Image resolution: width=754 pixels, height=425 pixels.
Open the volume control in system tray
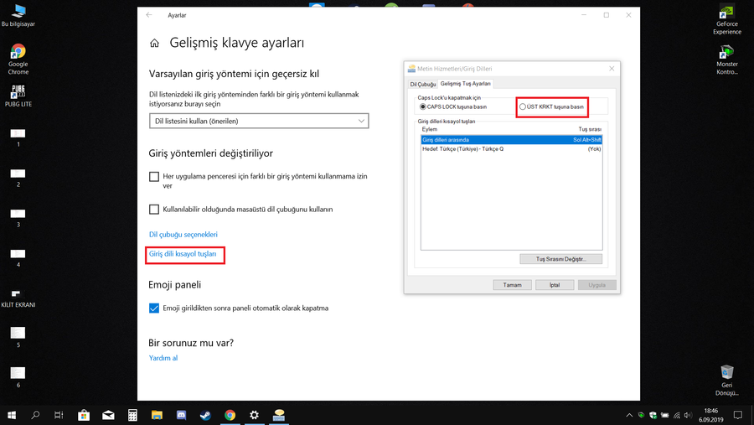coord(688,415)
